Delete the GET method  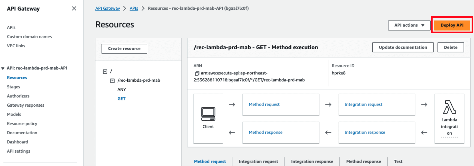click(450, 47)
